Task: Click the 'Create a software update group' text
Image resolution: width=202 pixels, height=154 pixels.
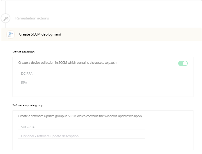Action: (80, 116)
